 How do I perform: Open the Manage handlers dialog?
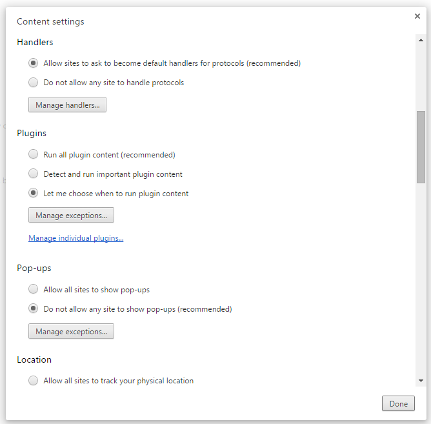click(67, 105)
